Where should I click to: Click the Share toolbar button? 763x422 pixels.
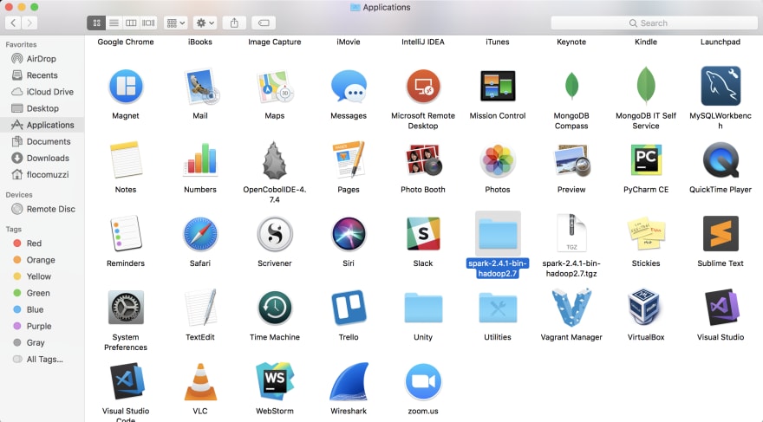click(x=234, y=23)
